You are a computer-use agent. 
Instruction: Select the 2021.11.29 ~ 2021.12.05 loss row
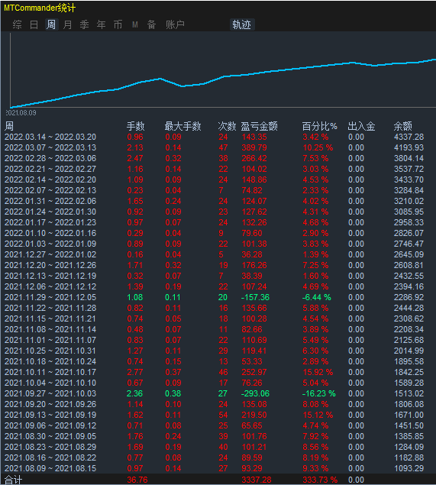pyautogui.click(x=218, y=297)
